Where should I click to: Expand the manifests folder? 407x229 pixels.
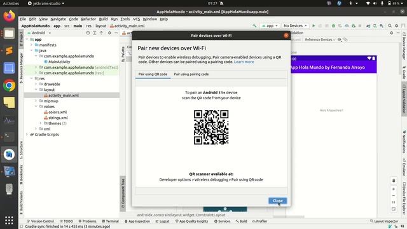point(32,45)
